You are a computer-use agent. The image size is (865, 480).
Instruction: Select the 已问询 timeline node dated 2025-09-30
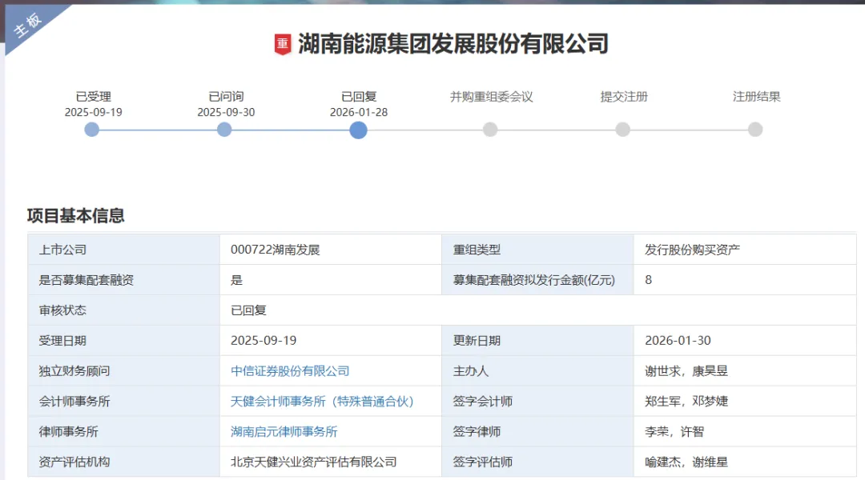pyautogui.click(x=224, y=130)
